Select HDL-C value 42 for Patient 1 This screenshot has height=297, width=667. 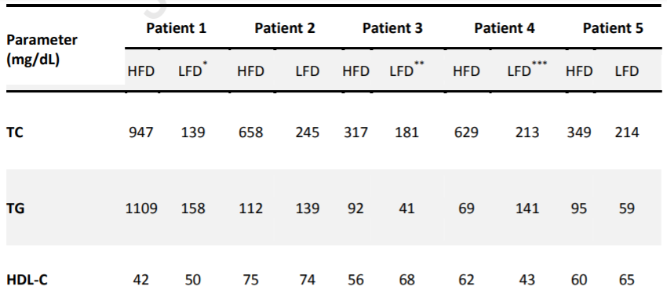click(140, 281)
